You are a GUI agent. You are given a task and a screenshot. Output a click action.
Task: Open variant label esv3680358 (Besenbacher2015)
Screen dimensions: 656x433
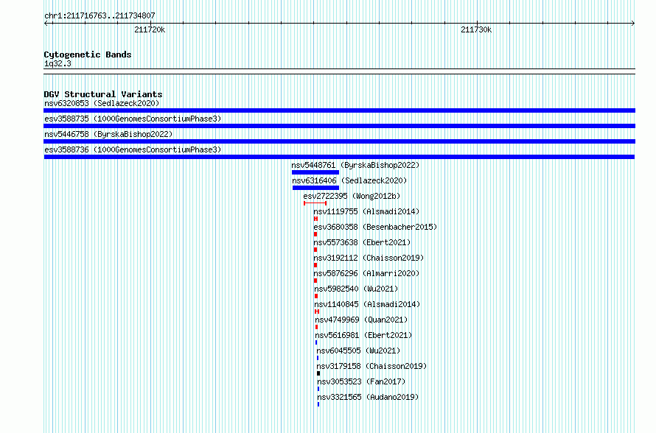(375, 227)
